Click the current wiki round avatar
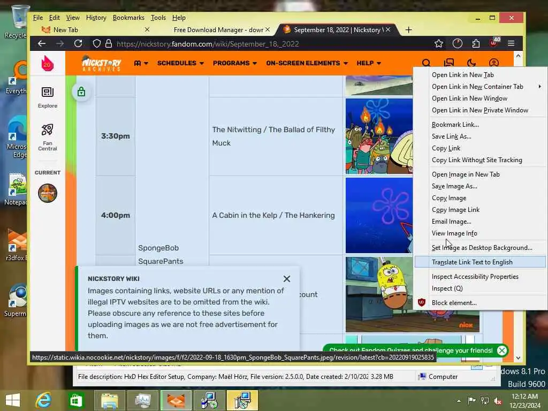548x411 pixels. click(48, 193)
